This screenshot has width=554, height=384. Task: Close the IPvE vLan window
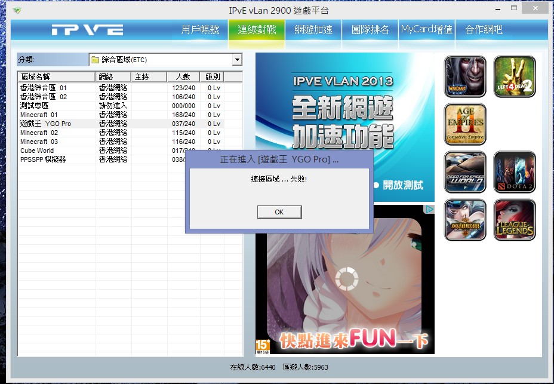535,8
